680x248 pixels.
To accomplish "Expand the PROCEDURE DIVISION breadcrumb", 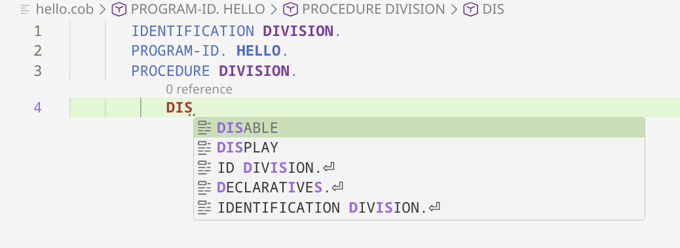I will [x=373, y=9].
